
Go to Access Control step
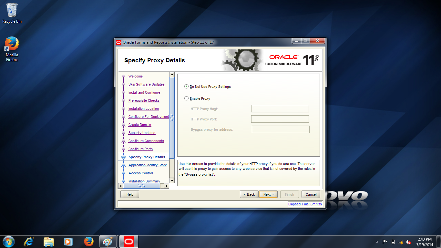point(141,173)
